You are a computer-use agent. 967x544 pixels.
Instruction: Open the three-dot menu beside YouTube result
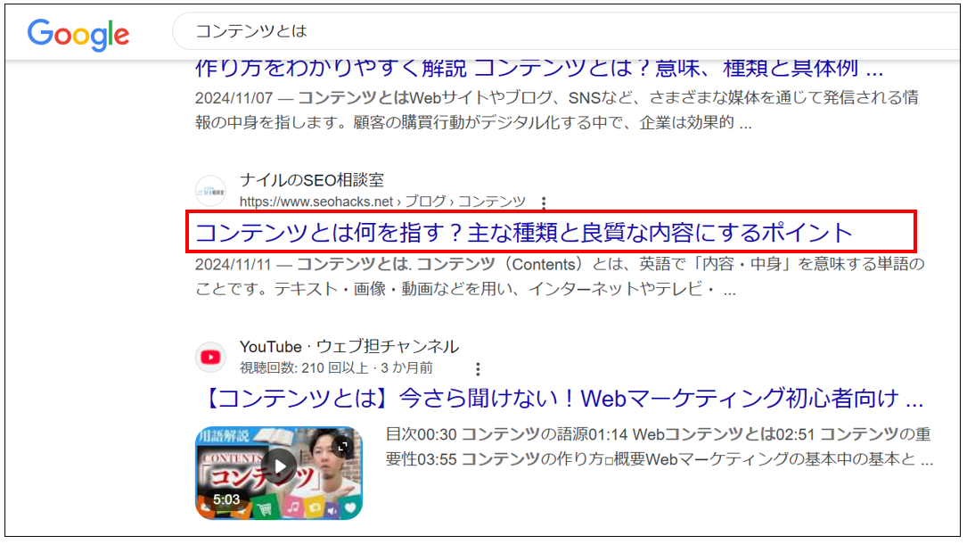pos(478,369)
